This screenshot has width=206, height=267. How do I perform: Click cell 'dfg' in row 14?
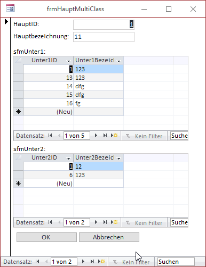click(x=98, y=86)
